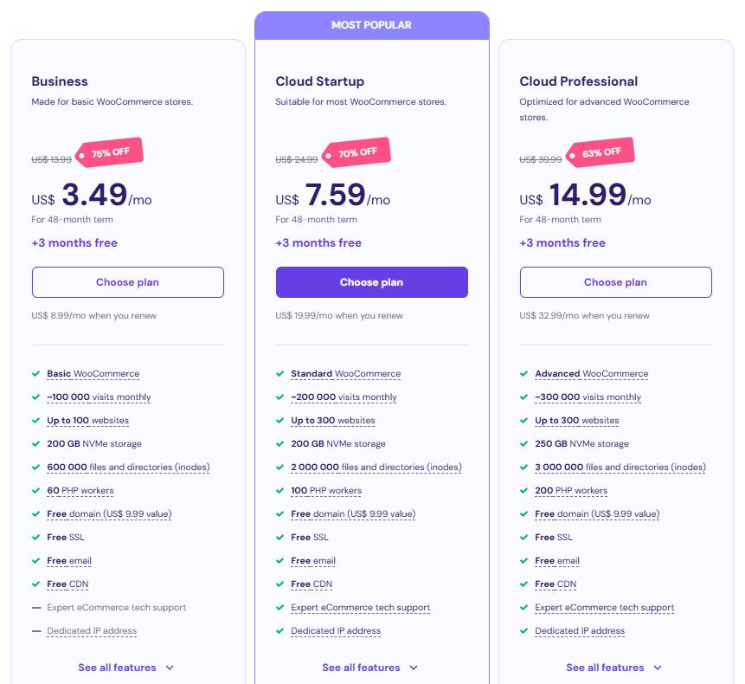Click checkmark next to Basic WooCommerce
Screen dimensions: 745x684
click(36, 374)
